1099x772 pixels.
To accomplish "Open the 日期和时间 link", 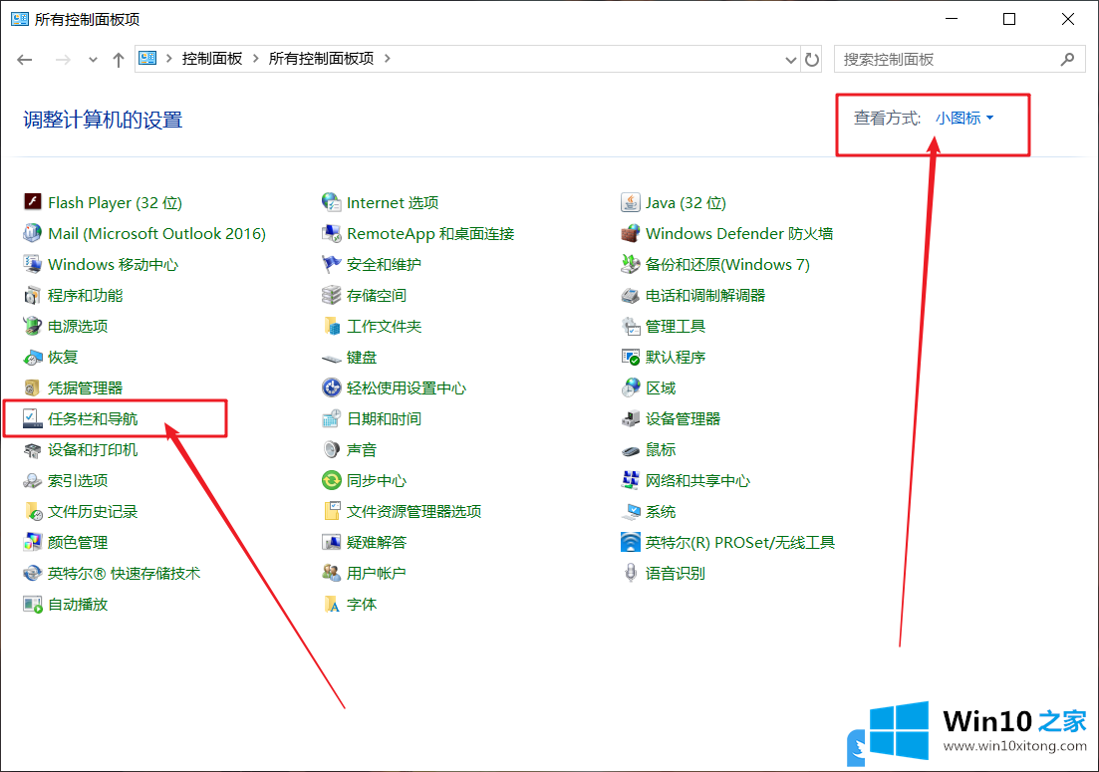I will coord(384,419).
